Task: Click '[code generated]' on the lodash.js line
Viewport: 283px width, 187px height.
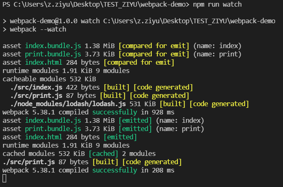Action: pos(219,104)
